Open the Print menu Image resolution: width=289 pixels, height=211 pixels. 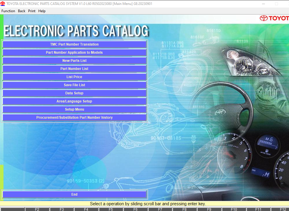point(32,11)
